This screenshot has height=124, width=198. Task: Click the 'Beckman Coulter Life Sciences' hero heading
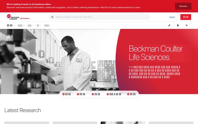tap(156, 53)
